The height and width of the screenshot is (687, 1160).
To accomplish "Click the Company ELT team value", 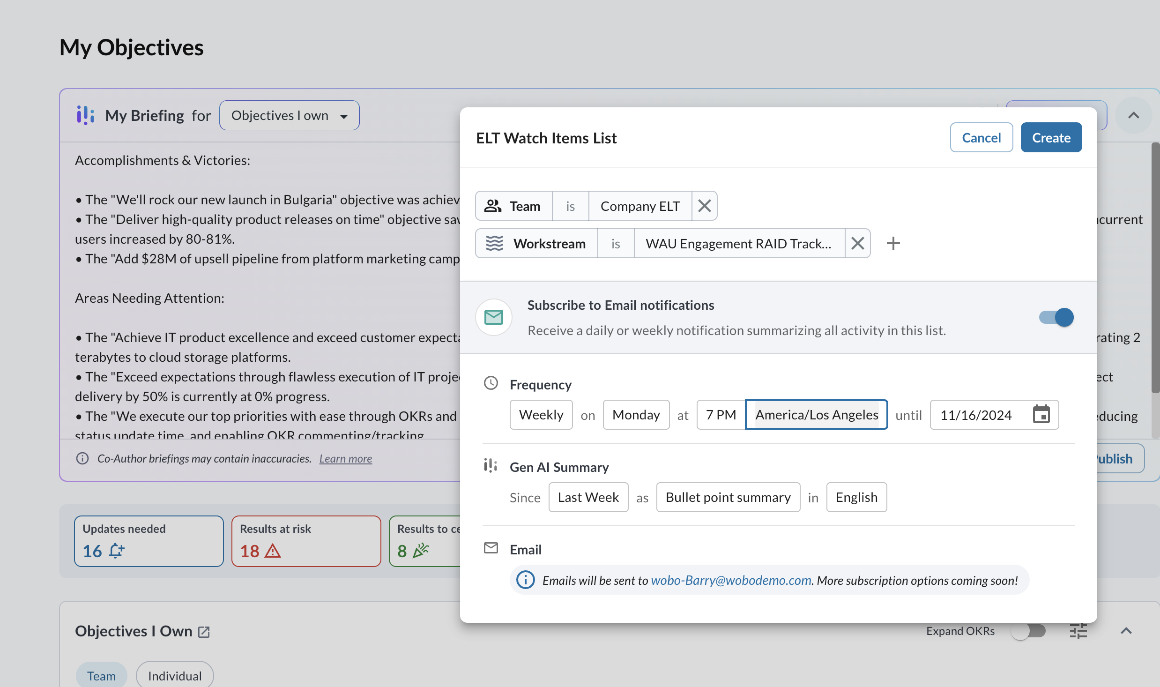I will (x=640, y=206).
